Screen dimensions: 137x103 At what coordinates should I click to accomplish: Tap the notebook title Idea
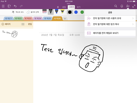pyautogui.click(x=68, y=4)
